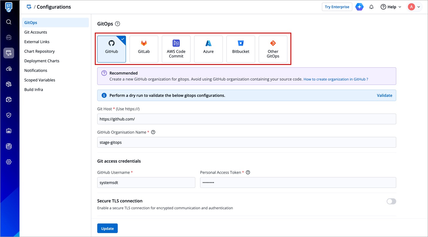
Task: Click the shield security icon in sidebar
Action: [x=9, y=115]
